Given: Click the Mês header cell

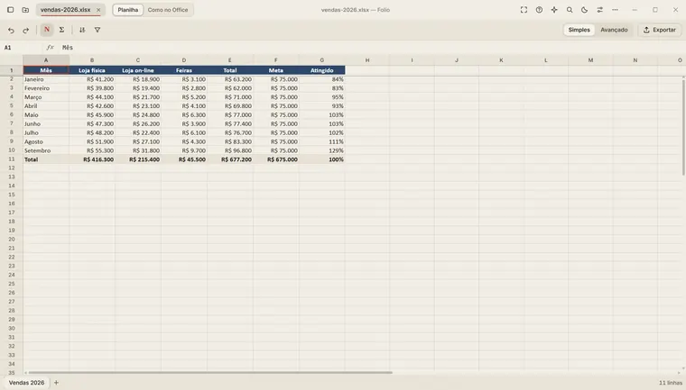Looking at the screenshot, I should pyautogui.click(x=46, y=70).
